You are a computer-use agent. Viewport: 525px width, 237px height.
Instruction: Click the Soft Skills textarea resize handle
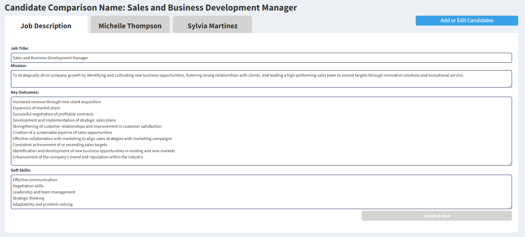tap(510, 207)
